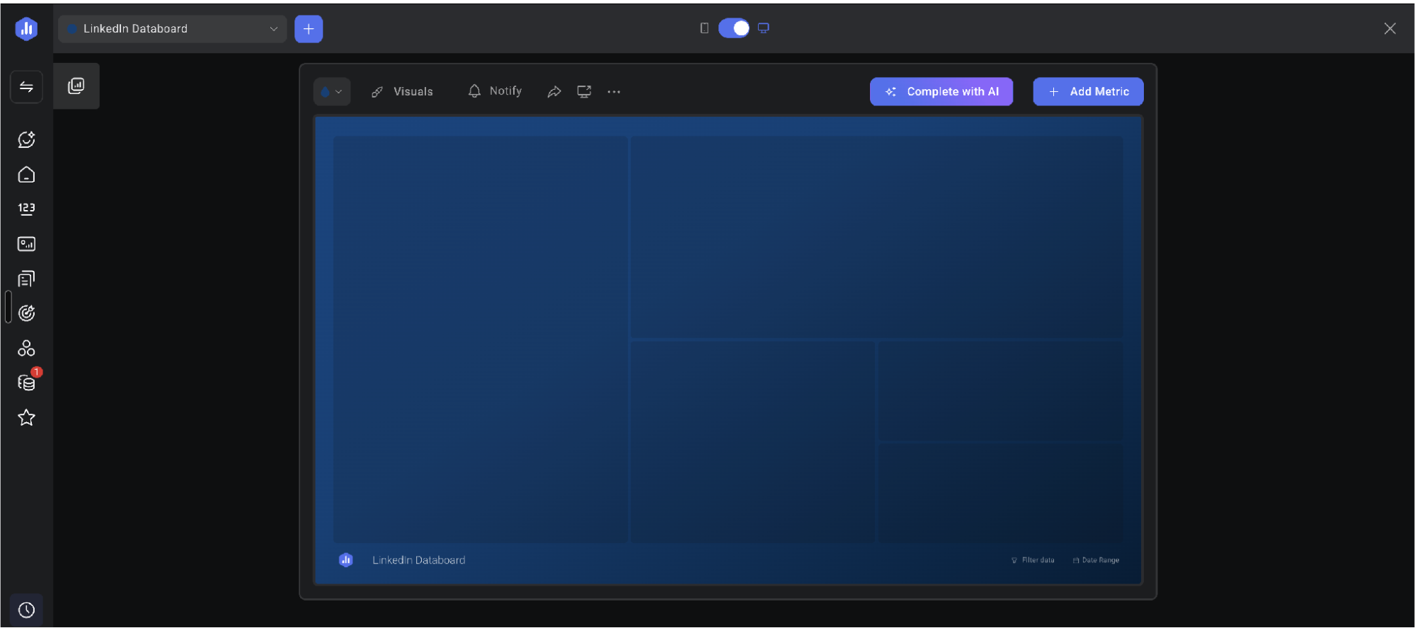Open the Goals target icon
The image size is (1415, 628).
pyautogui.click(x=26, y=313)
